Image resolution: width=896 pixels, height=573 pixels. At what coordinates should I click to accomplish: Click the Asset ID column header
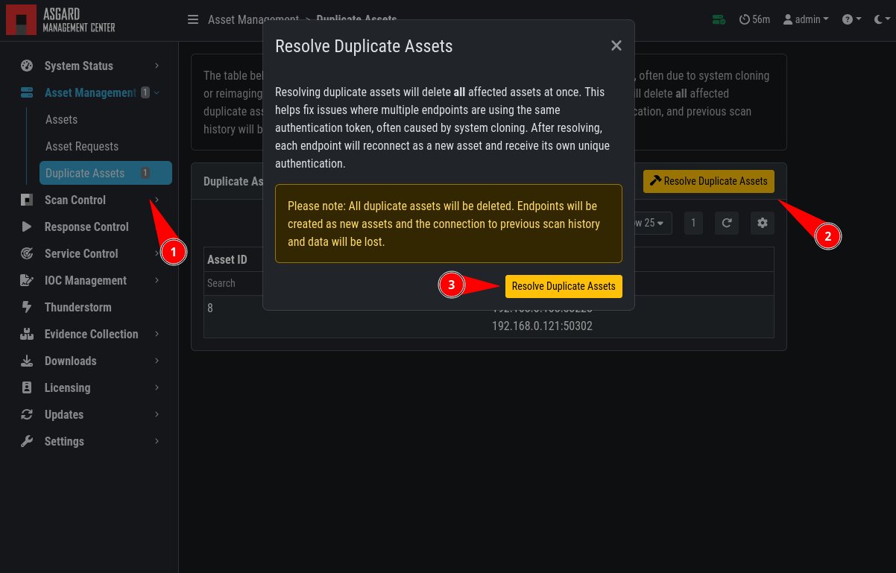227,259
